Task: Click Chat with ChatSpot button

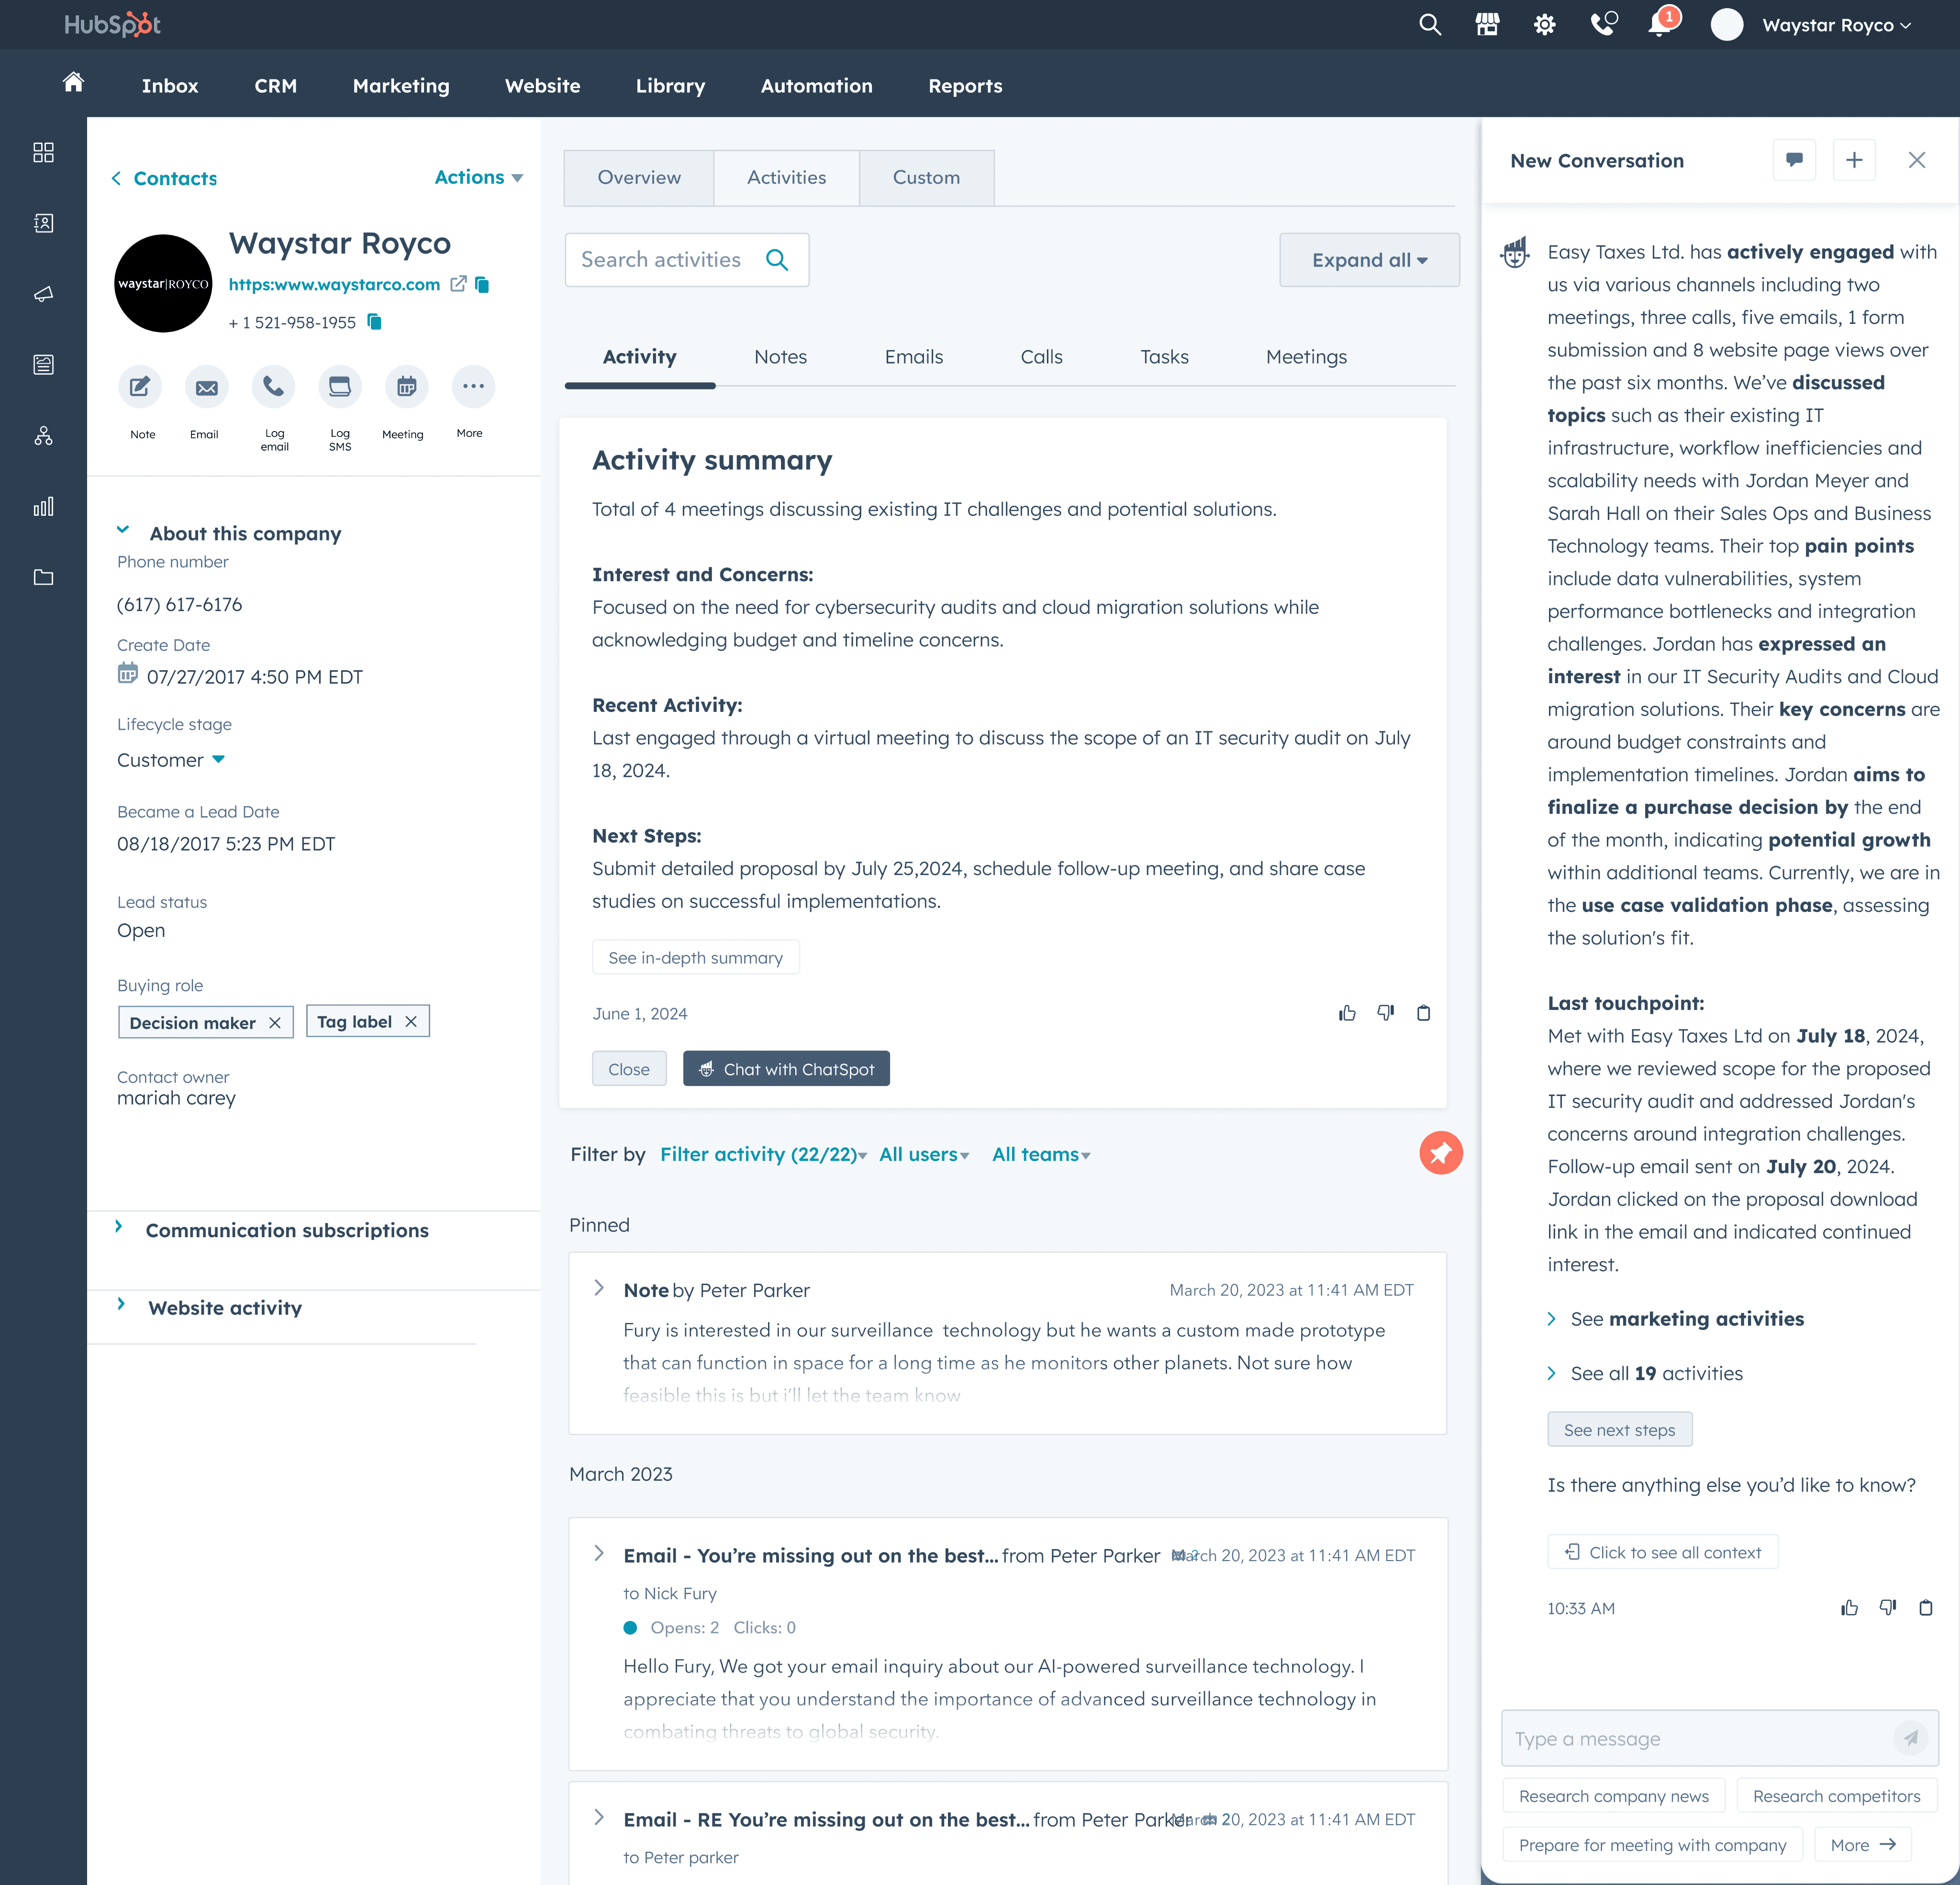Action: [x=786, y=1069]
